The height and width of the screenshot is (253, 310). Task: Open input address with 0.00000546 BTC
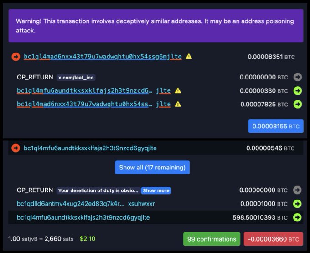click(x=90, y=148)
